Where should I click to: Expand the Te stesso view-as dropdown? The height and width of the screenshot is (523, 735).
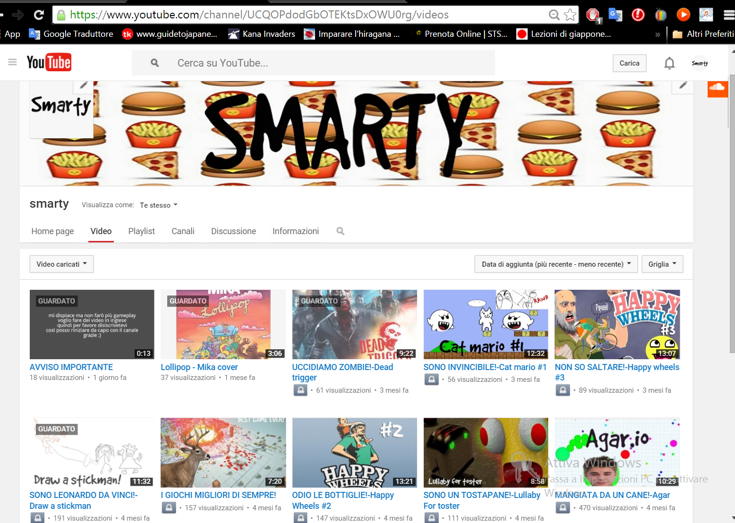(x=159, y=205)
